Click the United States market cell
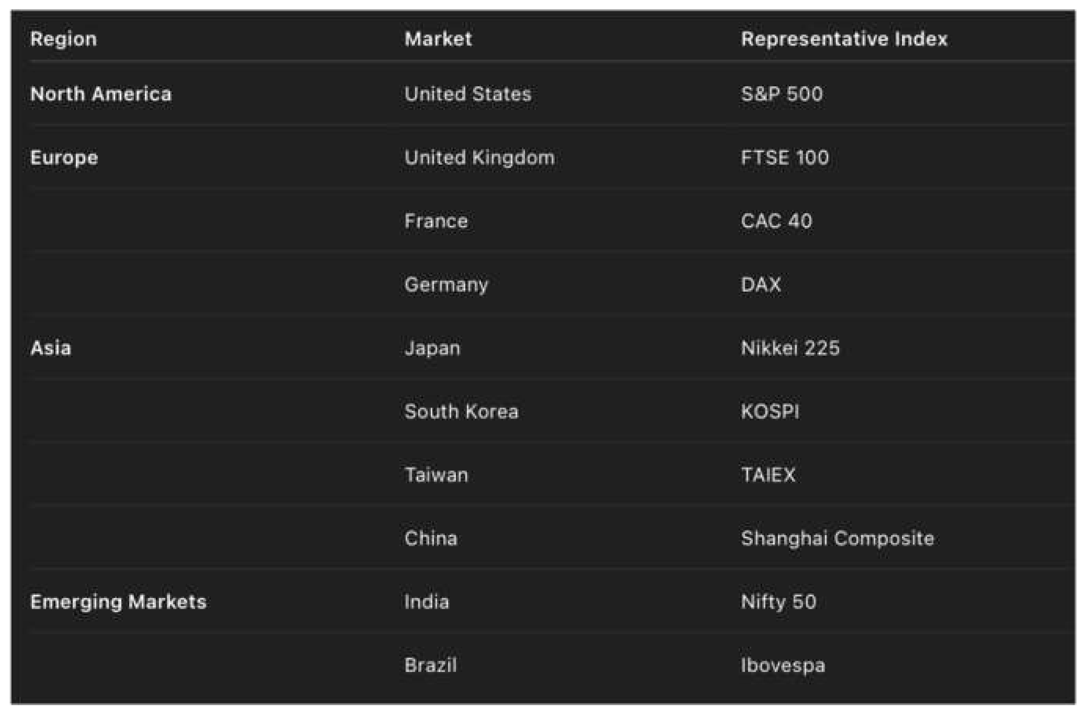 click(468, 94)
